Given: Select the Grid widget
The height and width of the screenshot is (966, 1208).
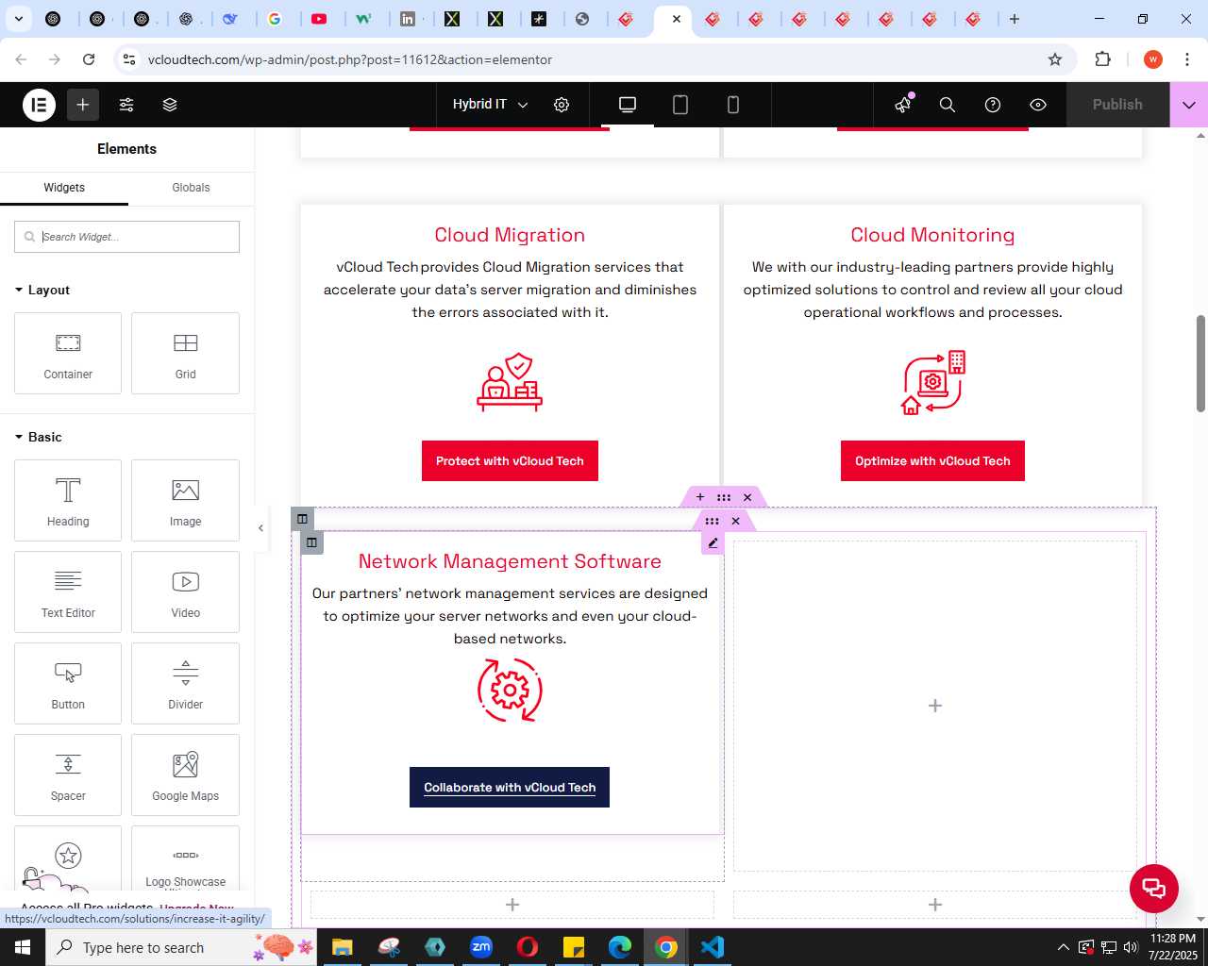Looking at the screenshot, I should pyautogui.click(x=185, y=353).
